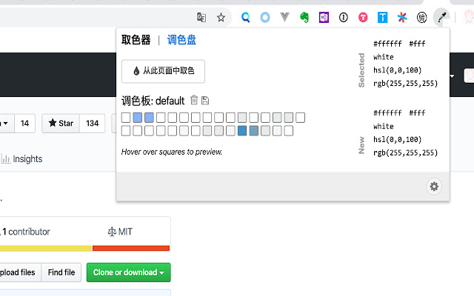Open the 134 stargazers count

click(92, 124)
